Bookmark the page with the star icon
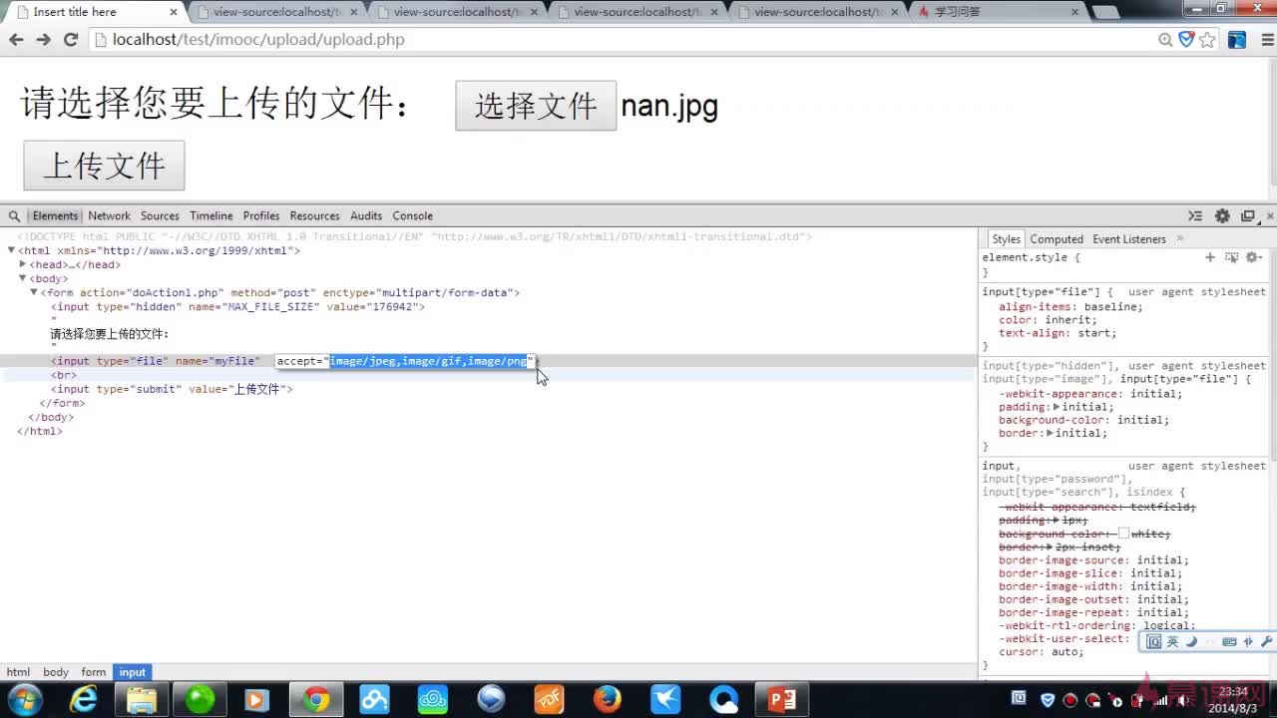This screenshot has height=718, width=1277. [x=1207, y=40]
